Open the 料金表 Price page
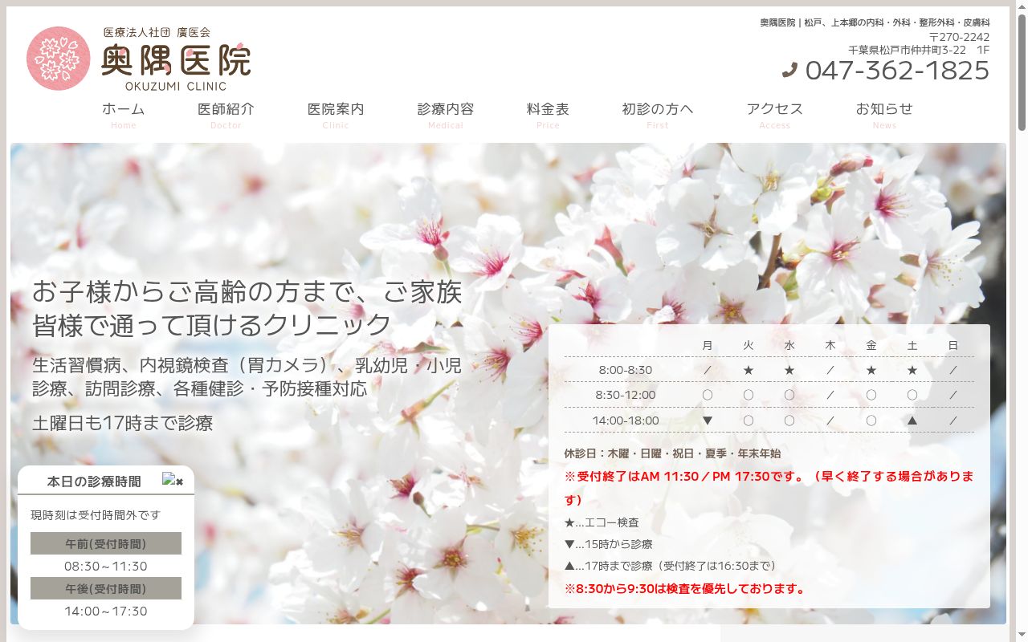 [x=548, y=115]
